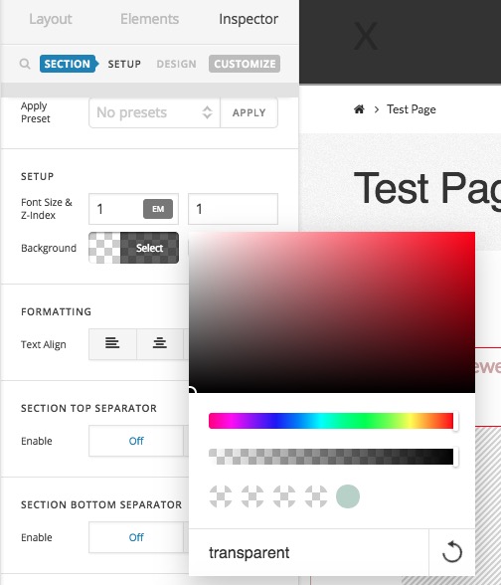Click the APPLY preset button
The width and height of the screenshot is (501, 585).
[249, 112]
